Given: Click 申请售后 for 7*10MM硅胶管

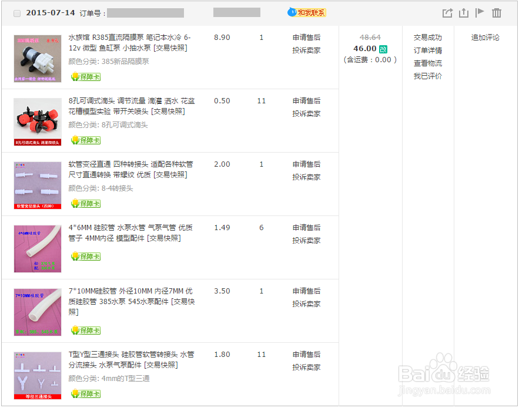Looking at the screenshot, I should click(306, 291).
